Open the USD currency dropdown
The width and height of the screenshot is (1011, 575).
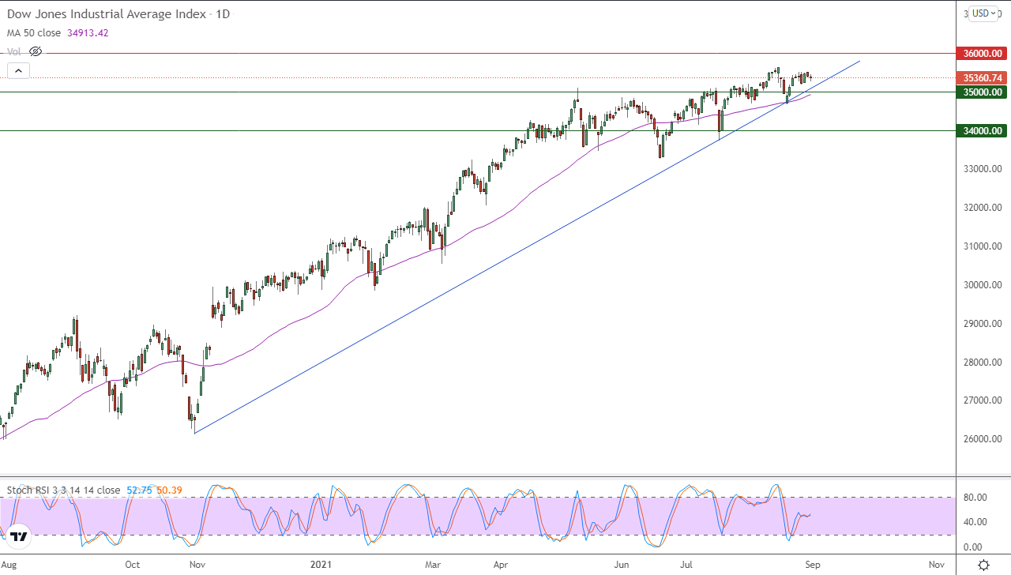click(x=984, y=13)
